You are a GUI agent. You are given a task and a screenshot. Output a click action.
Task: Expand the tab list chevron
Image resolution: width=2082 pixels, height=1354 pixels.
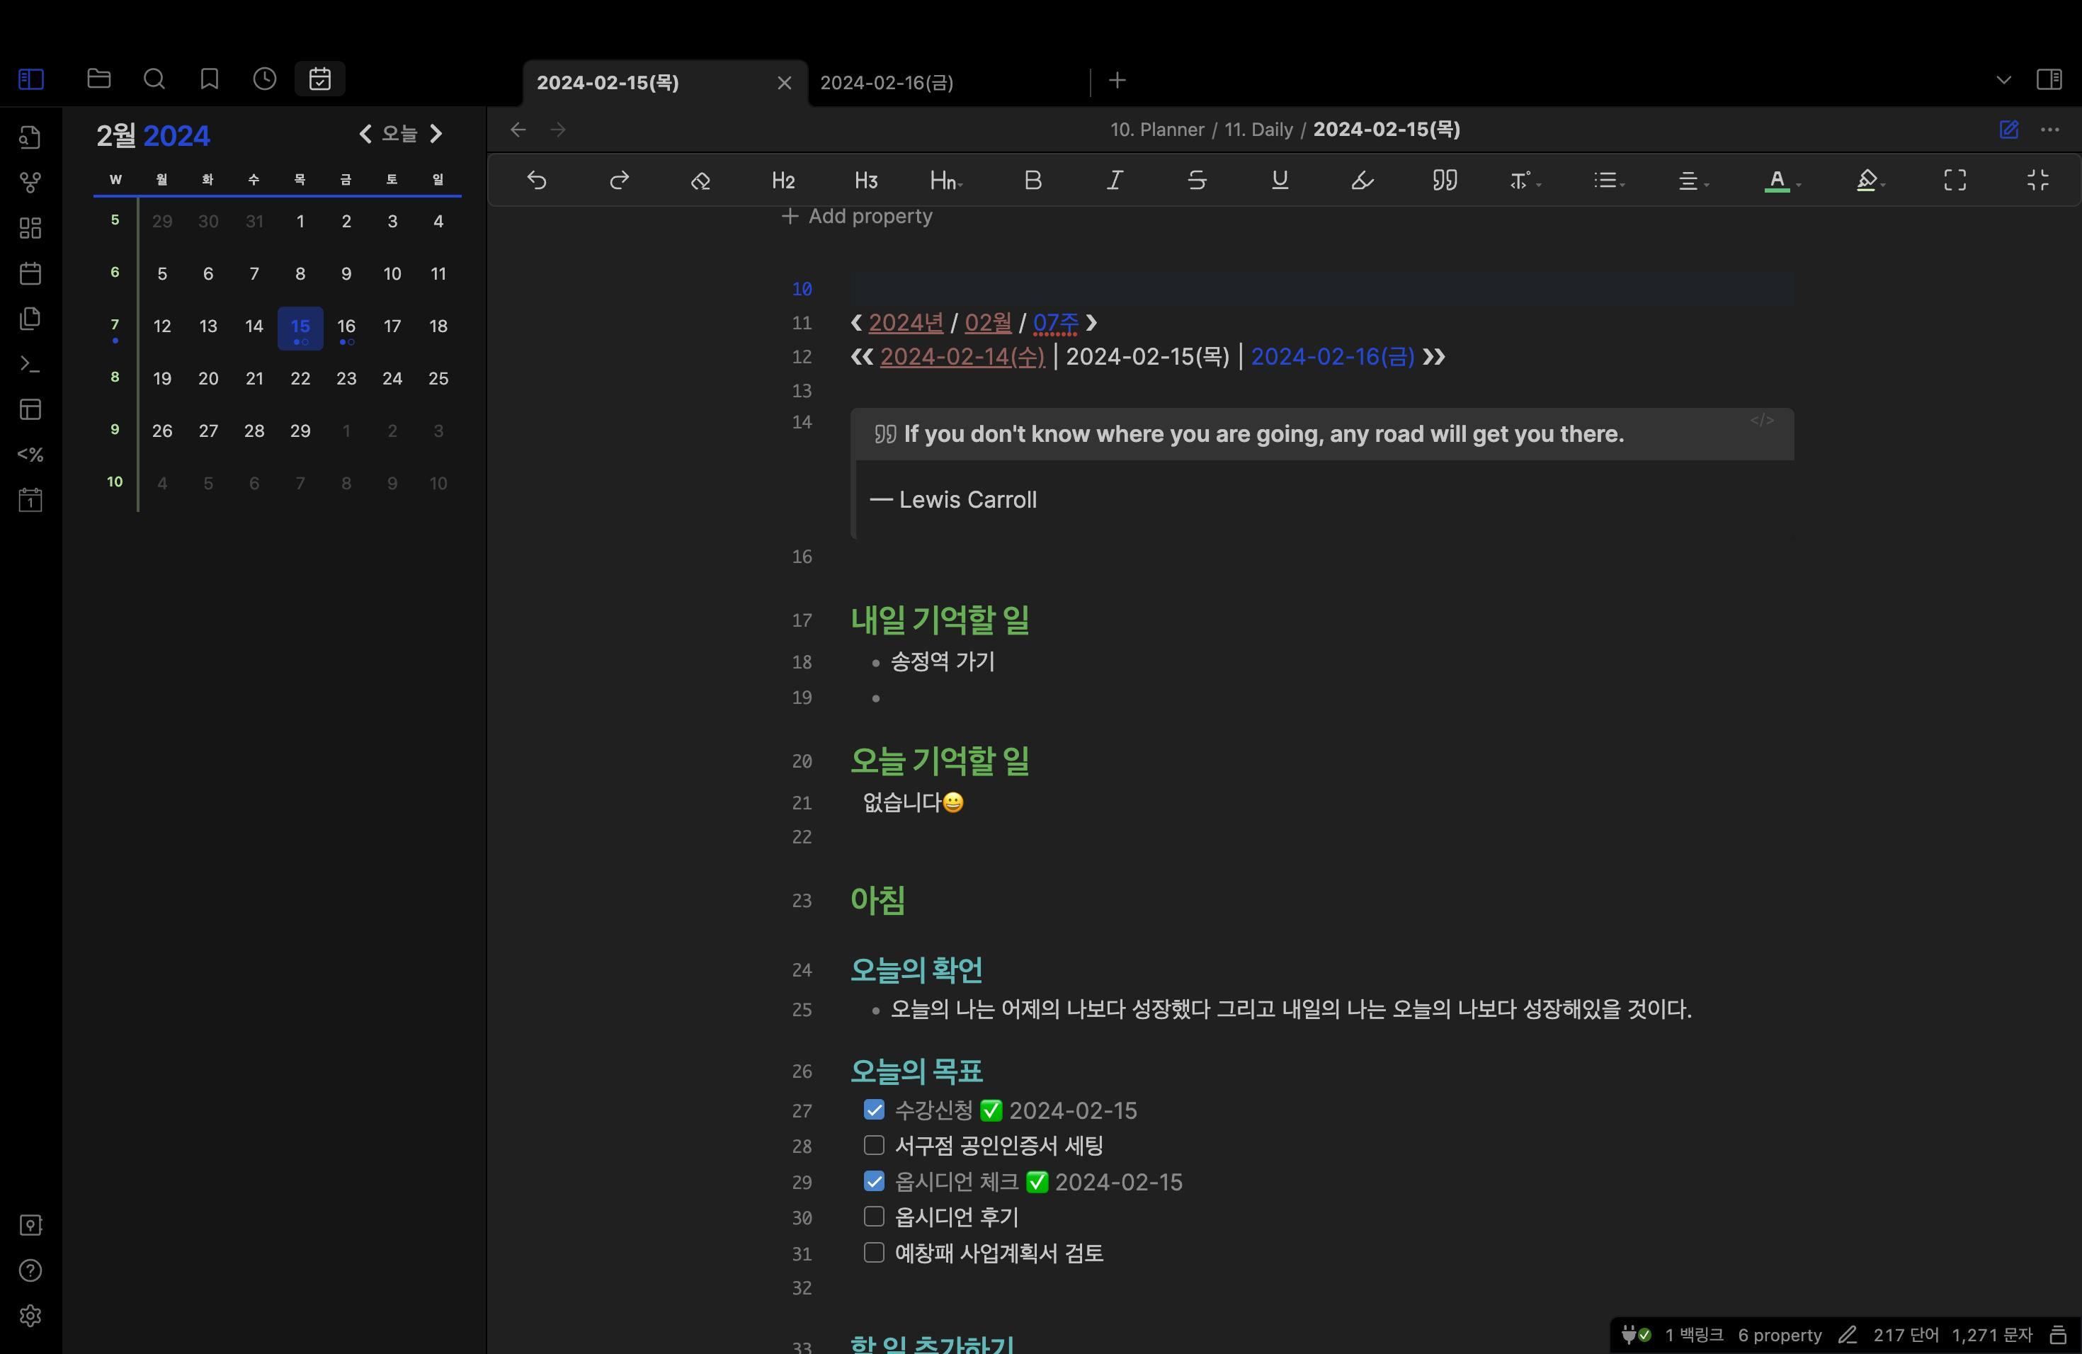(2003, 79)
